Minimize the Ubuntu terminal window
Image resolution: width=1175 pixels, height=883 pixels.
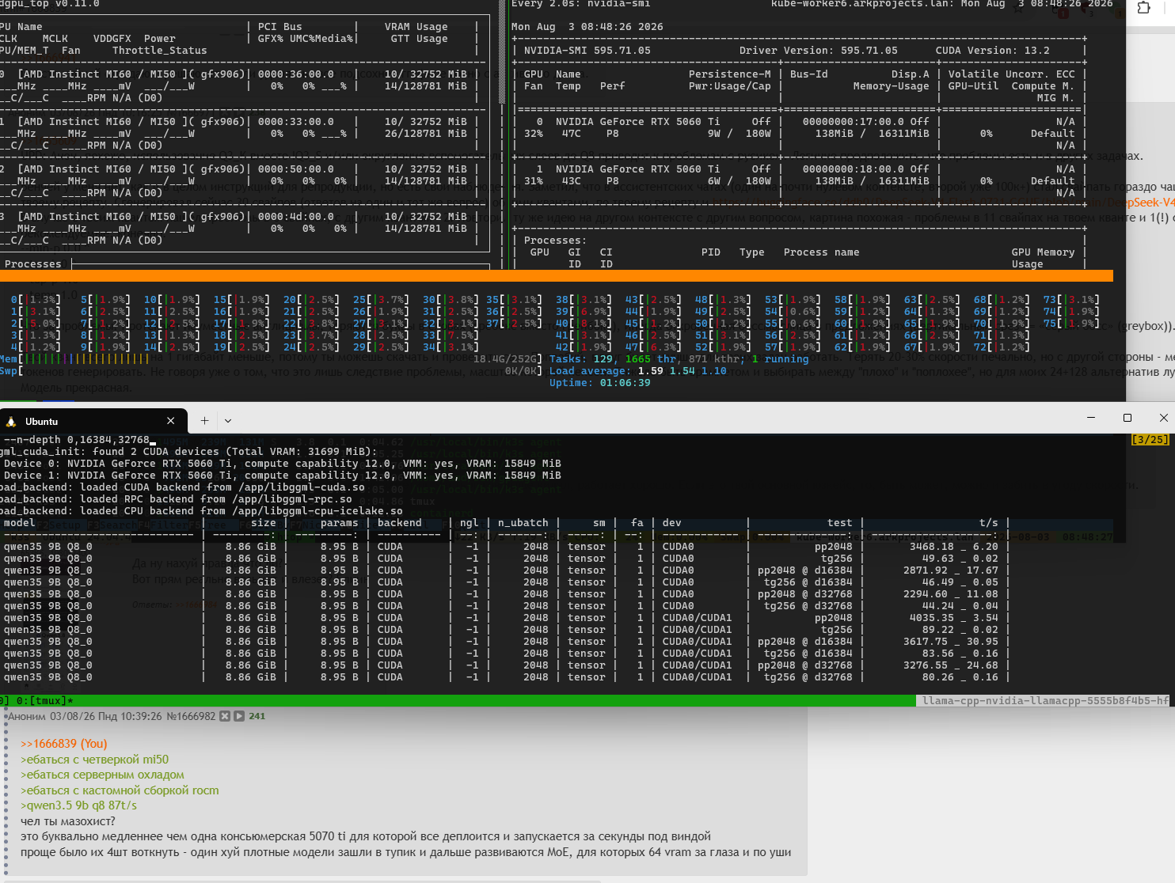(1091, 418)
